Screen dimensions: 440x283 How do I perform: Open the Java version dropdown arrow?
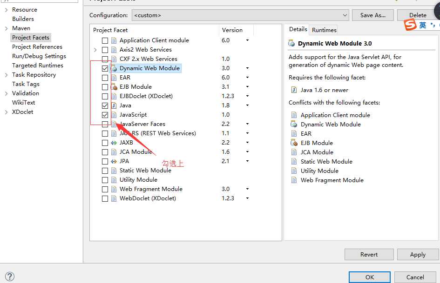(x=247, y=105)
